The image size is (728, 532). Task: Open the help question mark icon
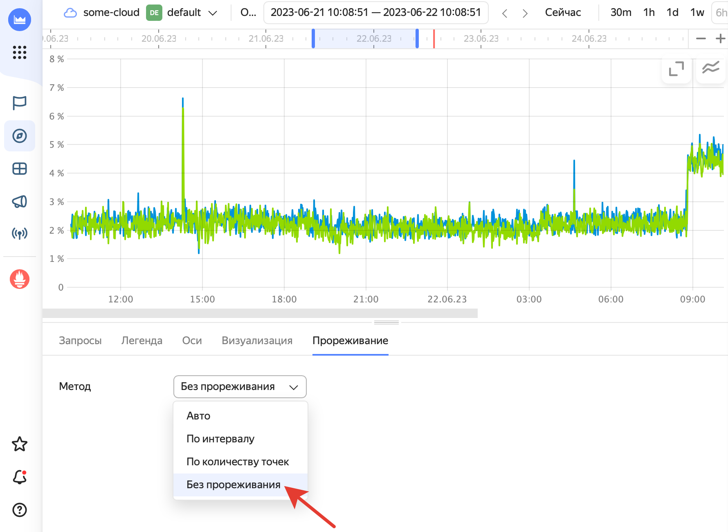click(x=19, y=510)
